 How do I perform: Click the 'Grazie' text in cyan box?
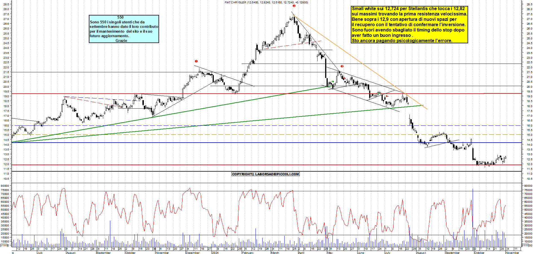coord(121,41)
